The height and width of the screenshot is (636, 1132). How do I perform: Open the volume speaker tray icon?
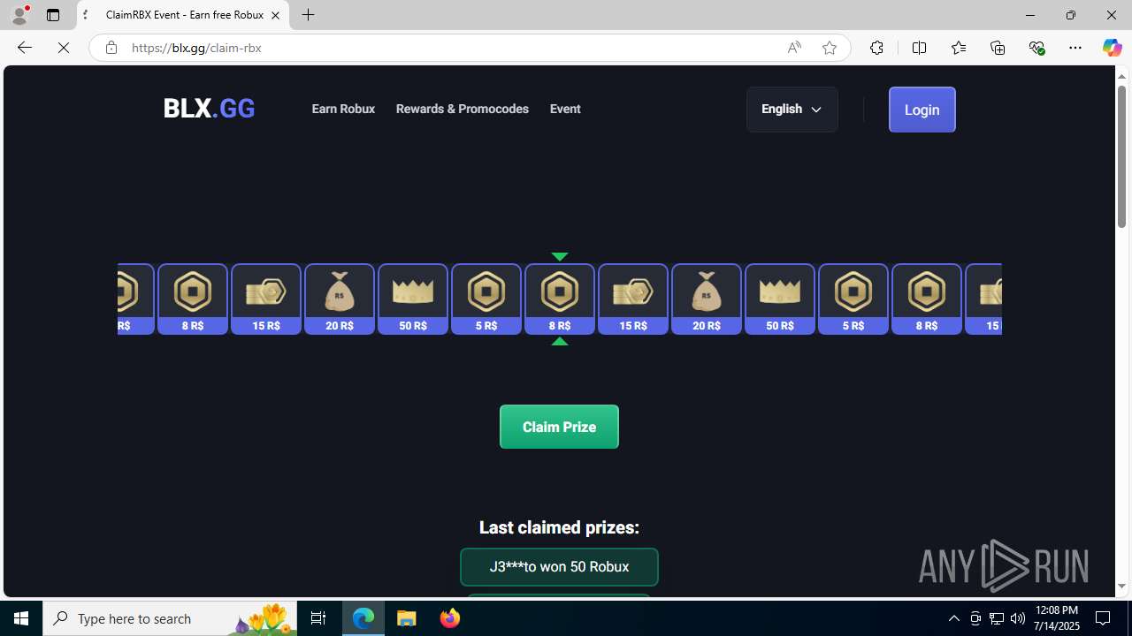coord(1017,618)
